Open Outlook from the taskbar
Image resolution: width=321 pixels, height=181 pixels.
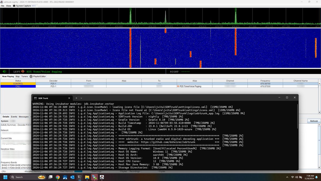(72, 177)
